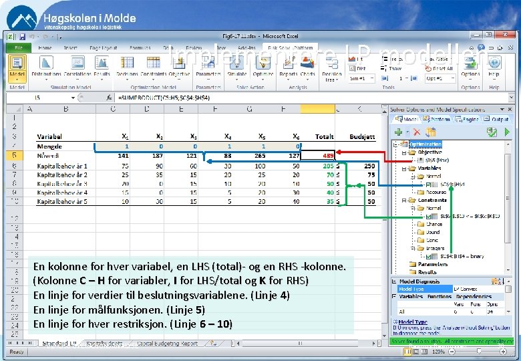Image resolution: width=521 pixels, height=361 pixels.
Task: Collapse the Model Diagnosis section
Action: [x=394, y=281]
